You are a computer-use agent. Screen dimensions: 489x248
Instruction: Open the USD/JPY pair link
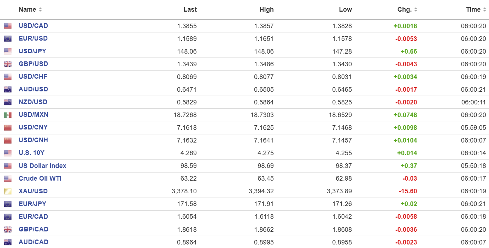pos(33,51)
